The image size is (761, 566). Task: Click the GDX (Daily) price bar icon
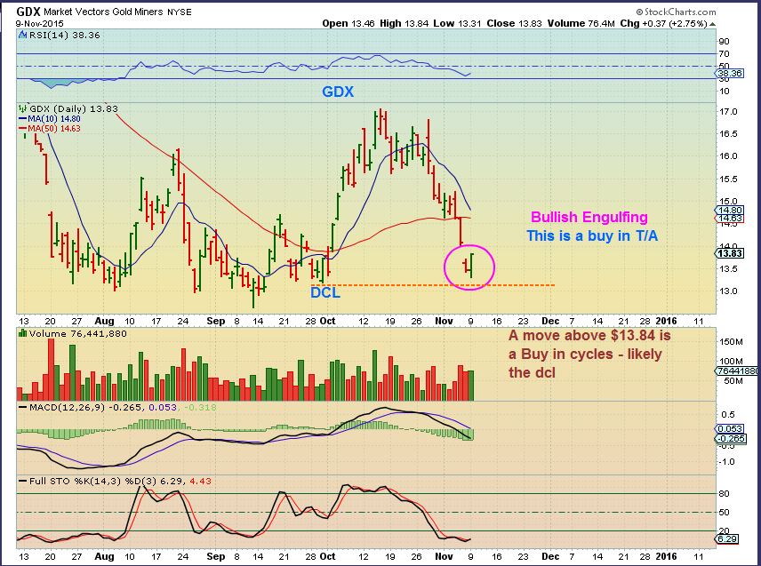(x=22, y=108)
